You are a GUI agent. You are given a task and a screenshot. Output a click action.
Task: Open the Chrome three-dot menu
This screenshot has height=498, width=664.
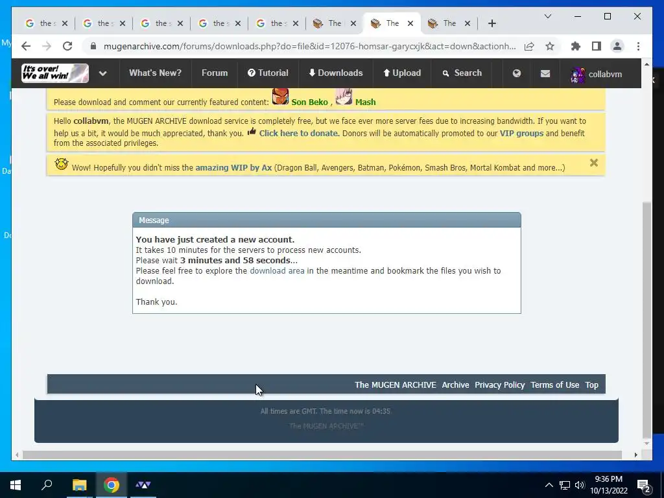click(638, 46)
